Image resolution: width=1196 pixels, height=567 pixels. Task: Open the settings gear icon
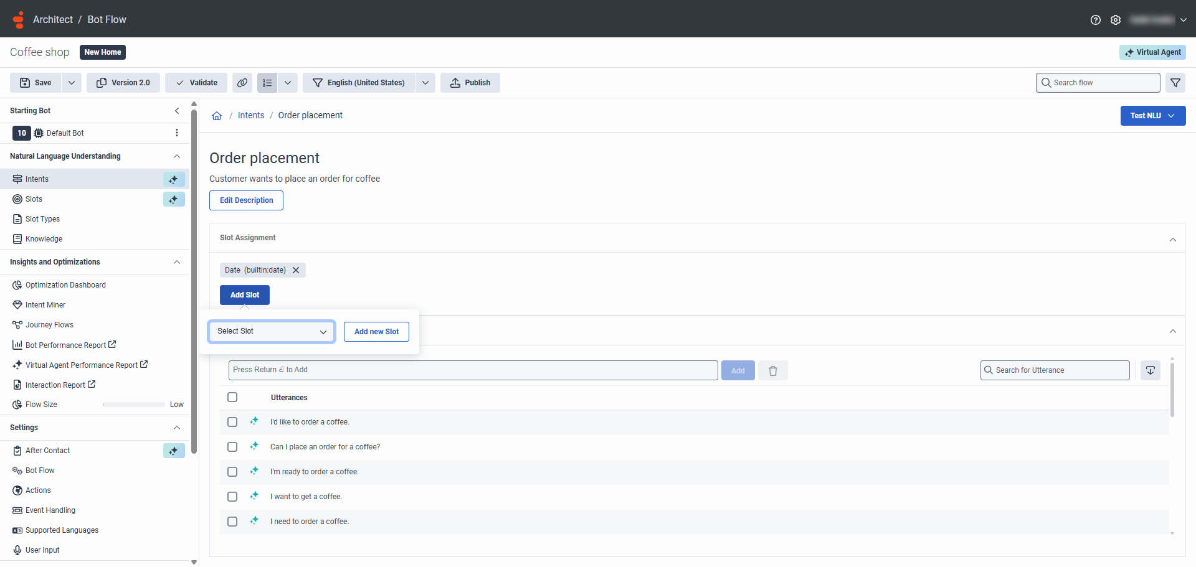tap(1115, 20)
